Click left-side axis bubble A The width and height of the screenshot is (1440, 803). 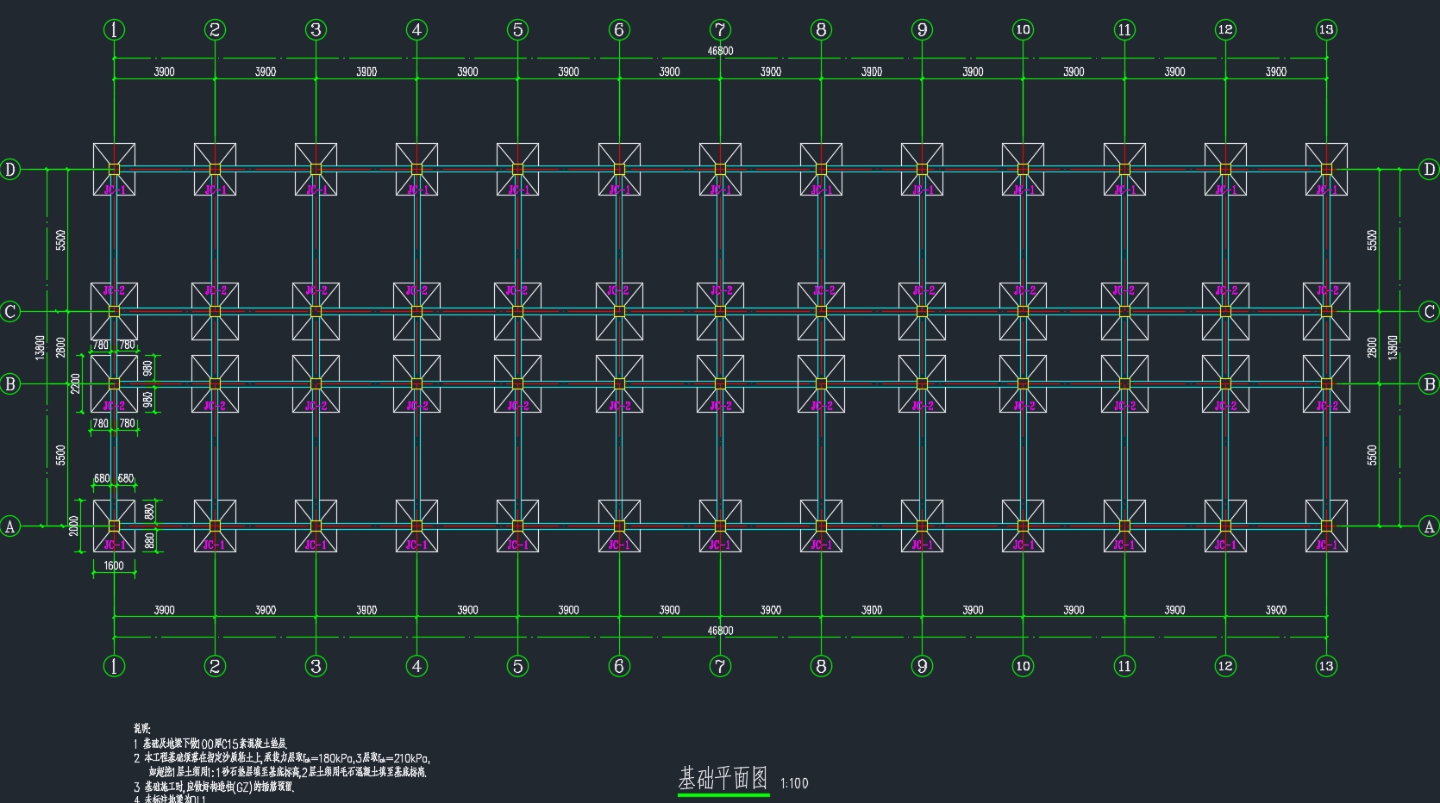(x=10, y=526)
